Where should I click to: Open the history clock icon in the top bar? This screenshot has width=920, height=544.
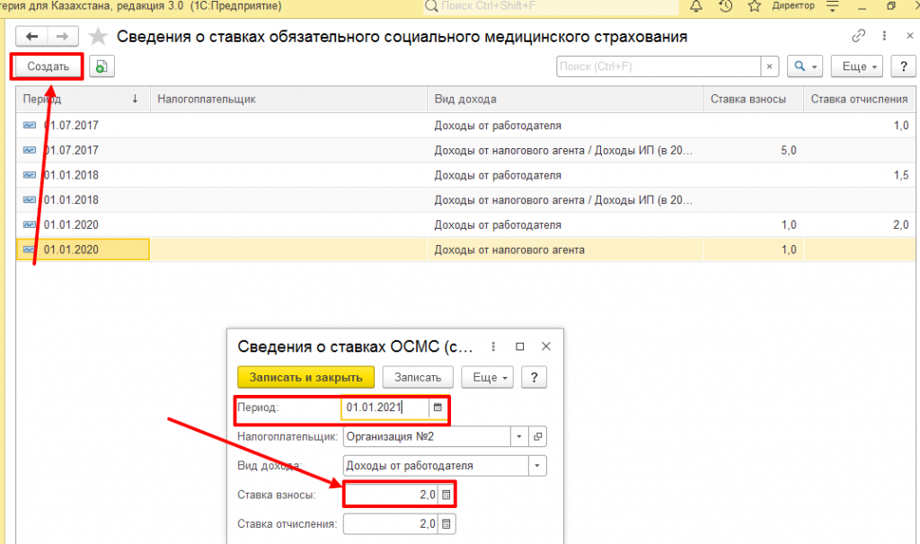725,6
